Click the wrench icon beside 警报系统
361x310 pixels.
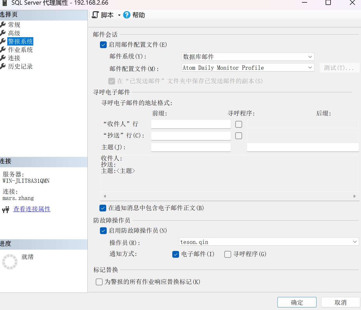(3, 41)
